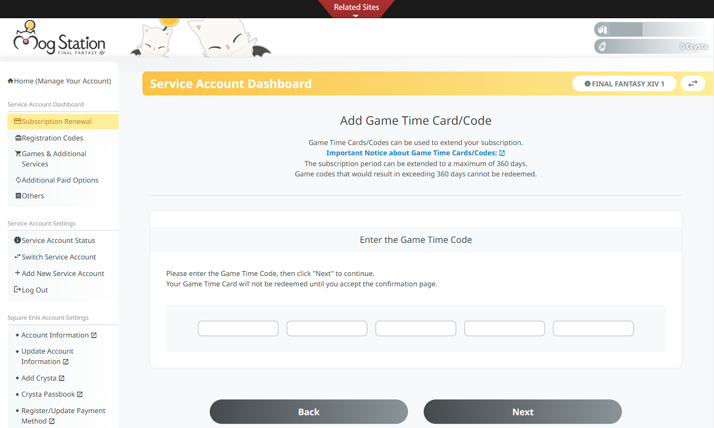Click the FINAL FANTASY XIV 1 account pill

point(624,84)
